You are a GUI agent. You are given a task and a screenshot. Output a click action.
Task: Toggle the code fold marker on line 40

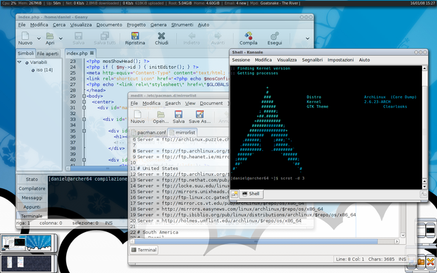pos(84,160)
